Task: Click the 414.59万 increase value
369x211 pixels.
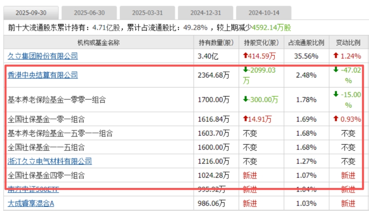Action: (259, 56)
